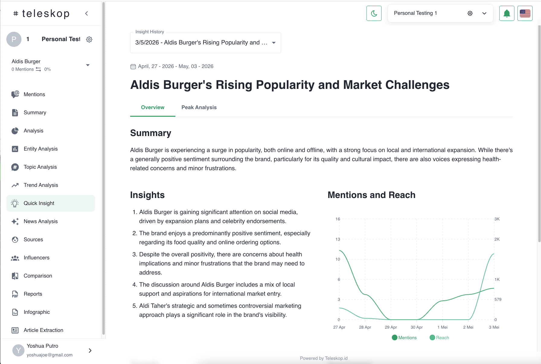Collapse the sidebar with the left chevron
The image size is (541, 364).
[x=87, y=13]
